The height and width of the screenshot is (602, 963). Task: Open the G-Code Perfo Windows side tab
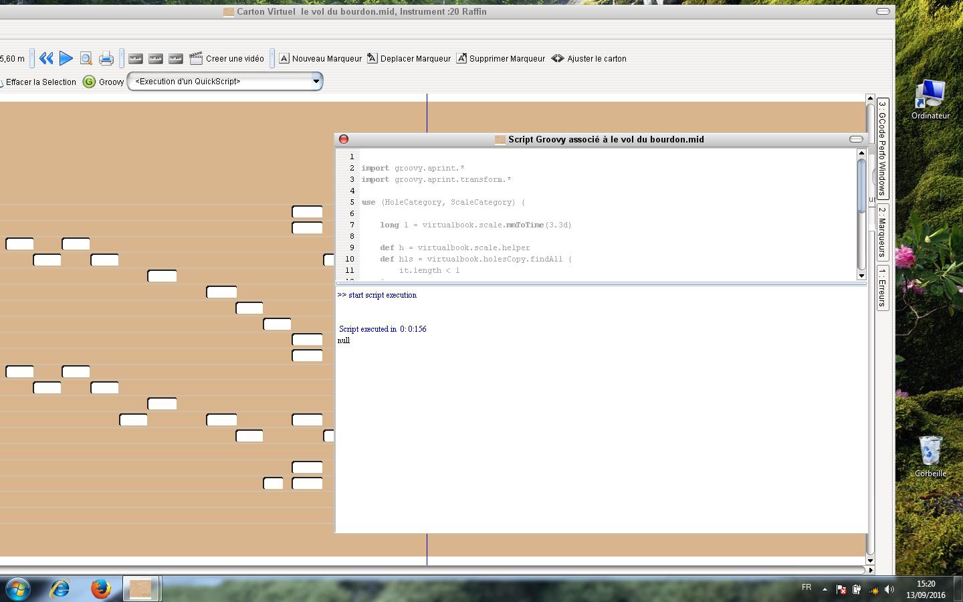(882, 148)
